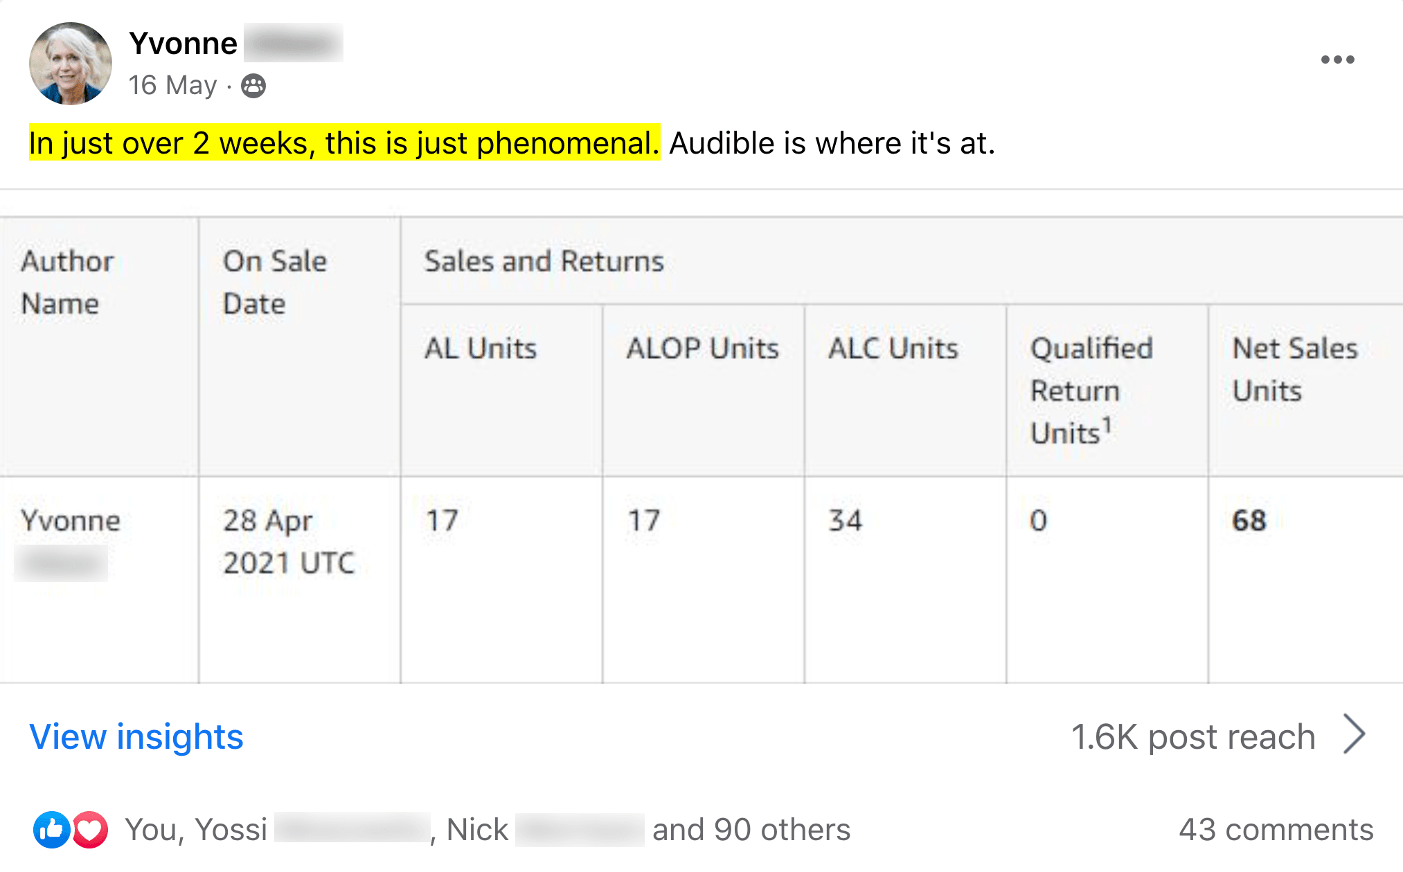Click the Qualified Return Units header
Image resolution: width=1403 pixels, height=872 pixels.
tap(1091, 390)
